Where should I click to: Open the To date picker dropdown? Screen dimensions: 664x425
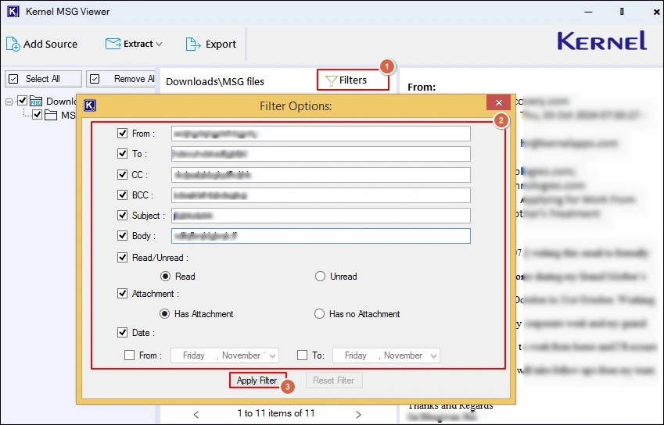point(433,355)
